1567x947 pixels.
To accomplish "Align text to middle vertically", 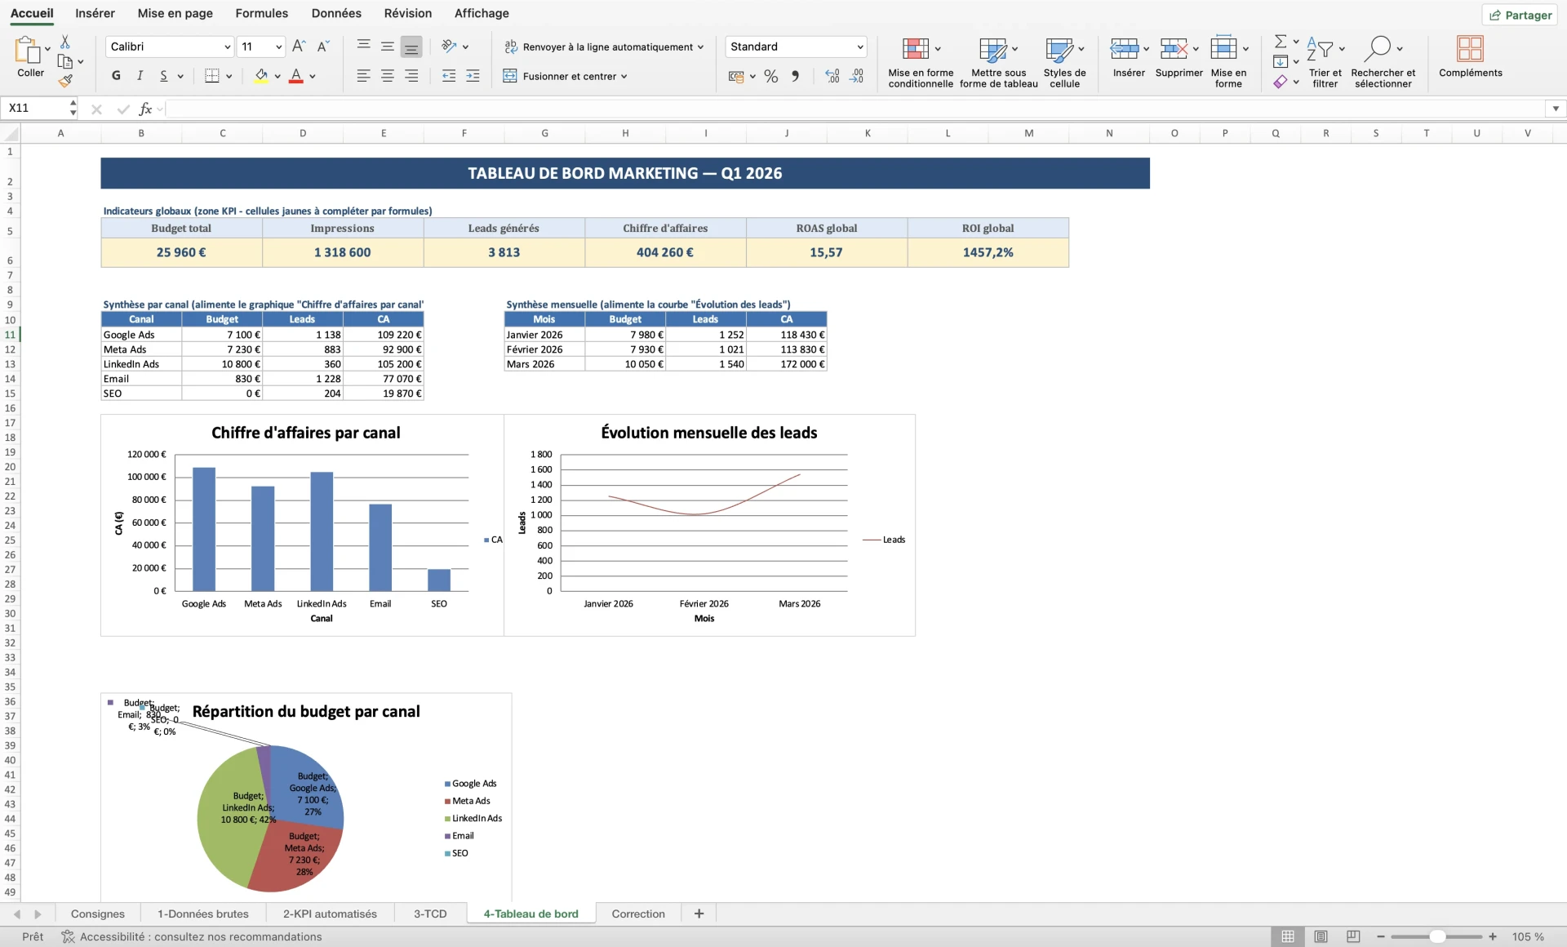I will tap(388, 47).
